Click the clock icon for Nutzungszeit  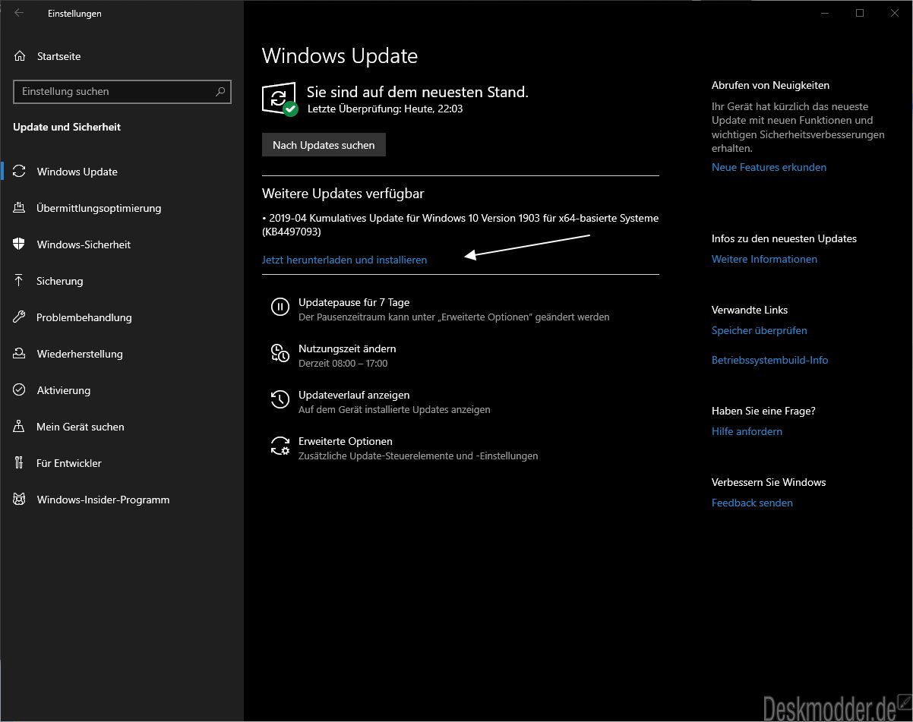pyautogui.click(x=280, y=353)
